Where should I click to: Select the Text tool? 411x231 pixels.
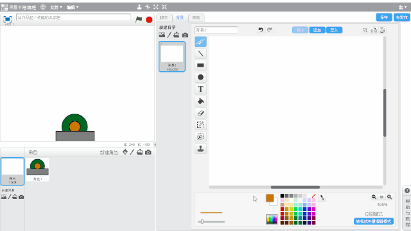pyautogui.click(x=200, y=89)
